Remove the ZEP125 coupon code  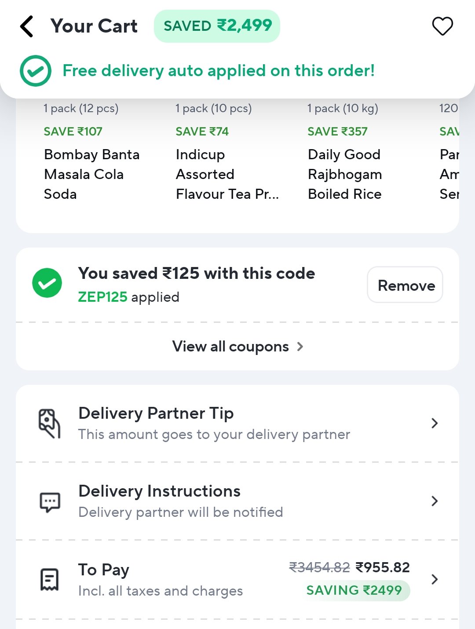(405, 285)
